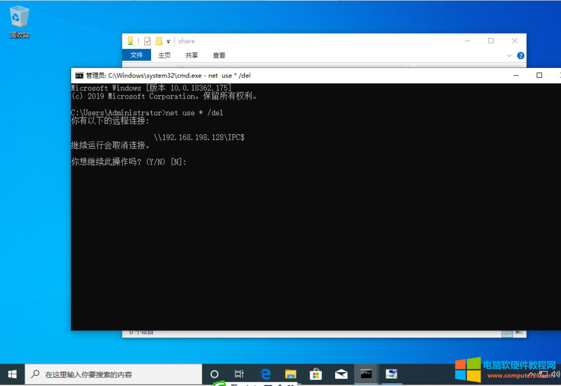Viewport: 561px width, 386px height.
Task: Click the Explorer help question-mark icon
Action: pos(520,56)
